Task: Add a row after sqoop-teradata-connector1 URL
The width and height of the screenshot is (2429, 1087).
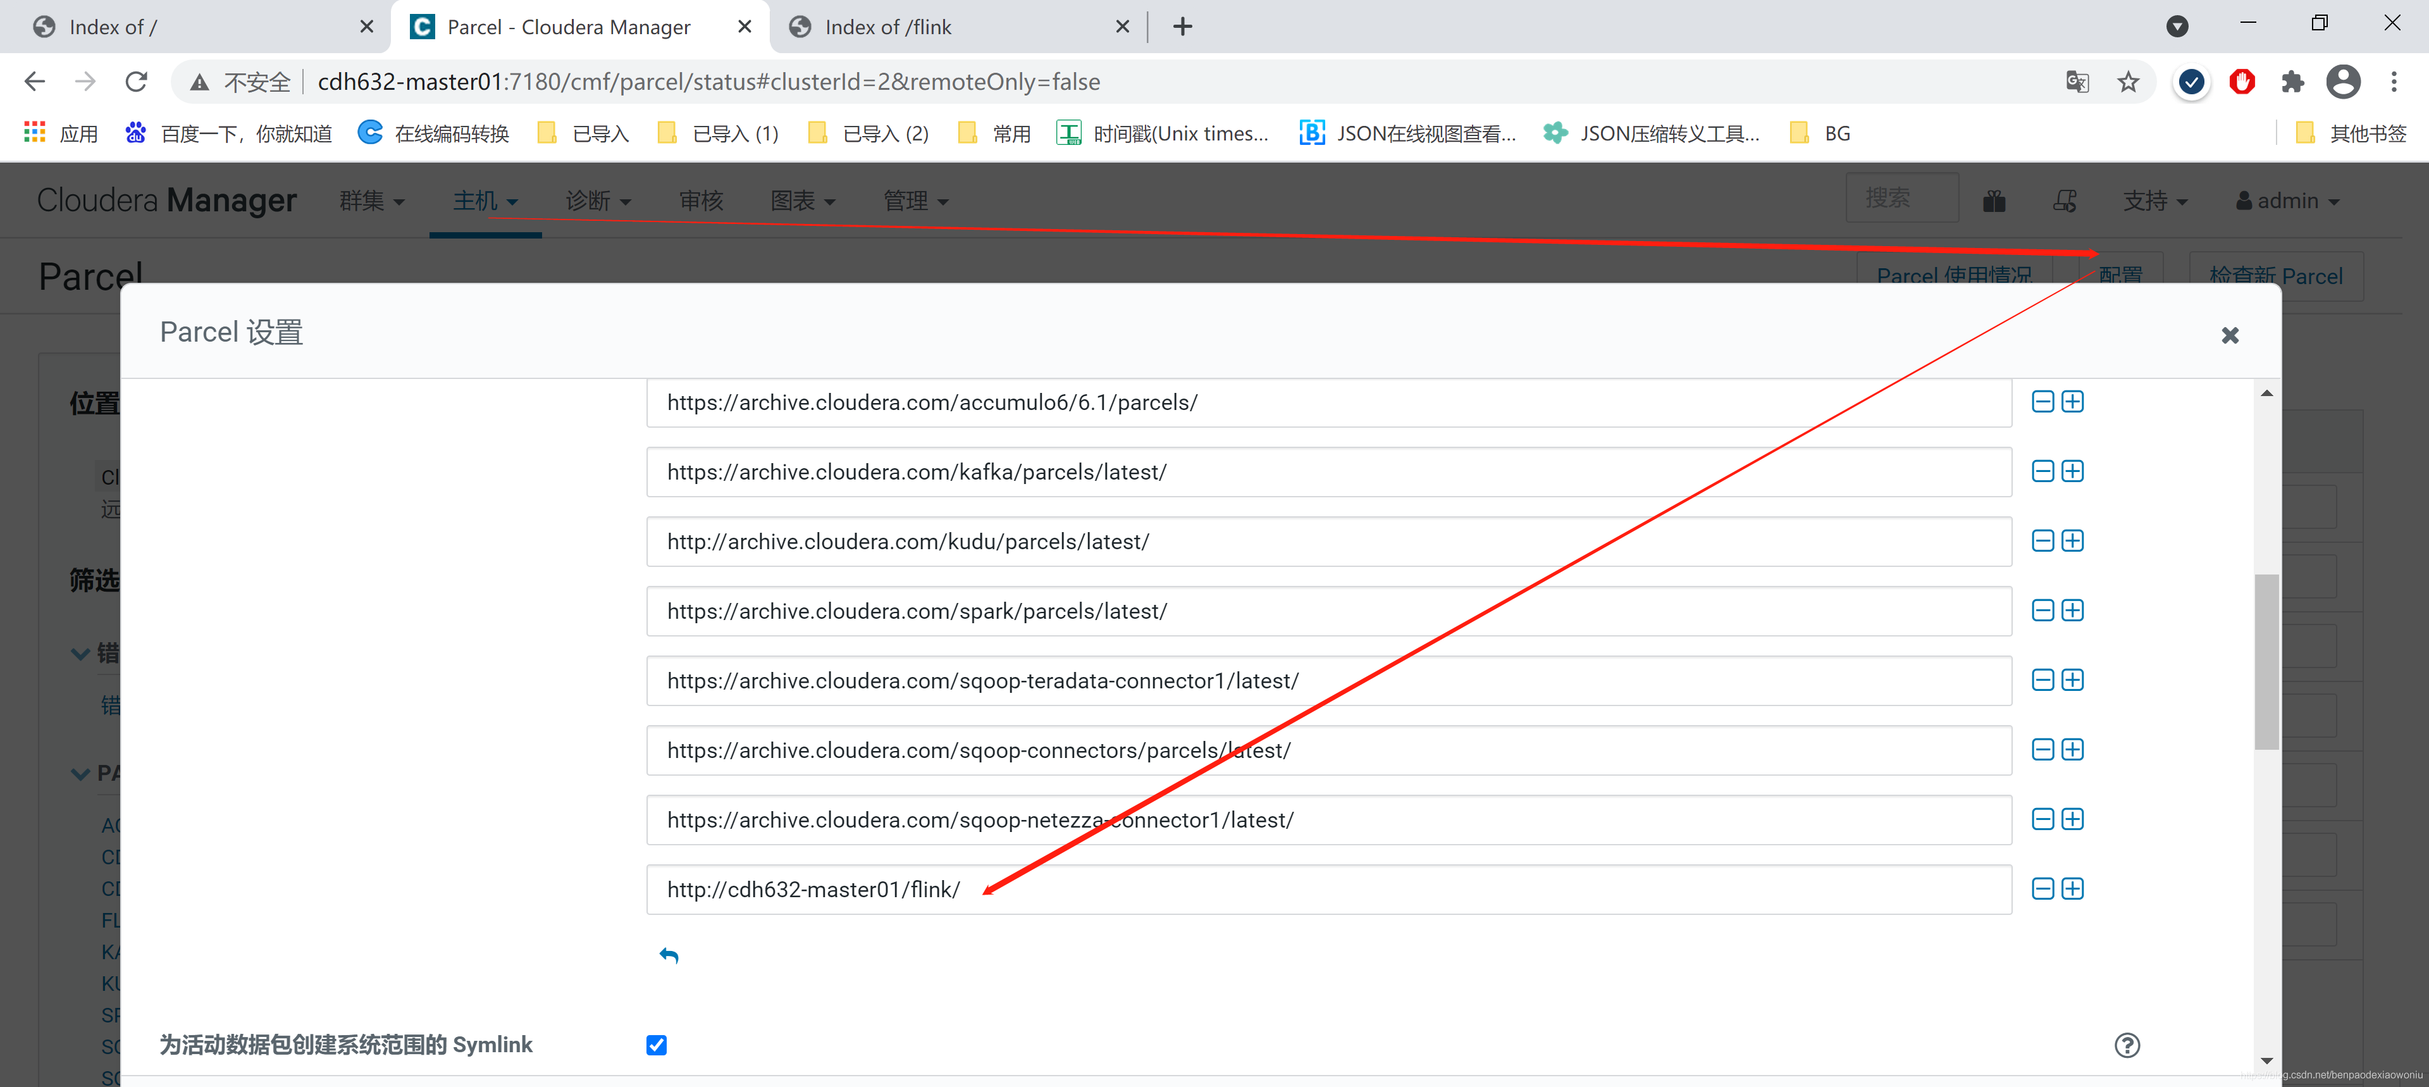Action: click(2073, 680)
